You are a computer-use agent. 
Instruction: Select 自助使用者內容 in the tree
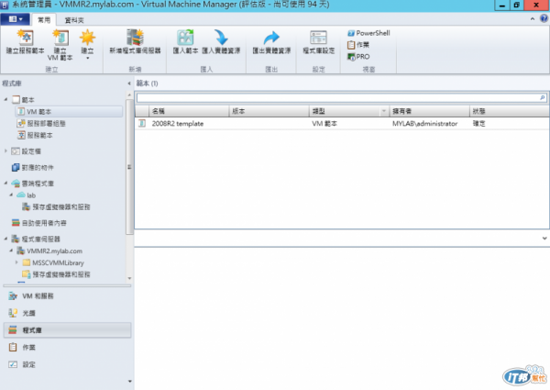(38, 223)
